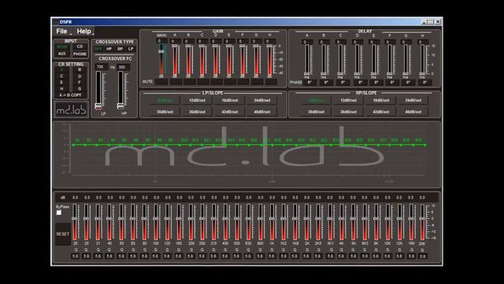The image size is (504, 284).
Task: Click the Q value field under 20 Hz band
Action: [x=75, y=256]
